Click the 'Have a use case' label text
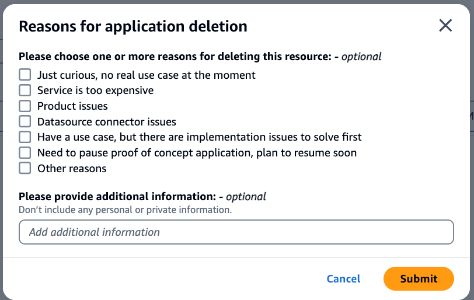 [x=199, y=137]
